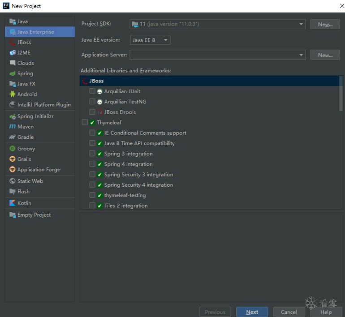The height and width of the screenshot is (317, 345).
Task: Select the J2ME project type icon
Action: (13, 53)
